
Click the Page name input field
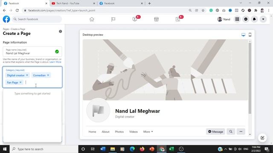coord(32,52)
